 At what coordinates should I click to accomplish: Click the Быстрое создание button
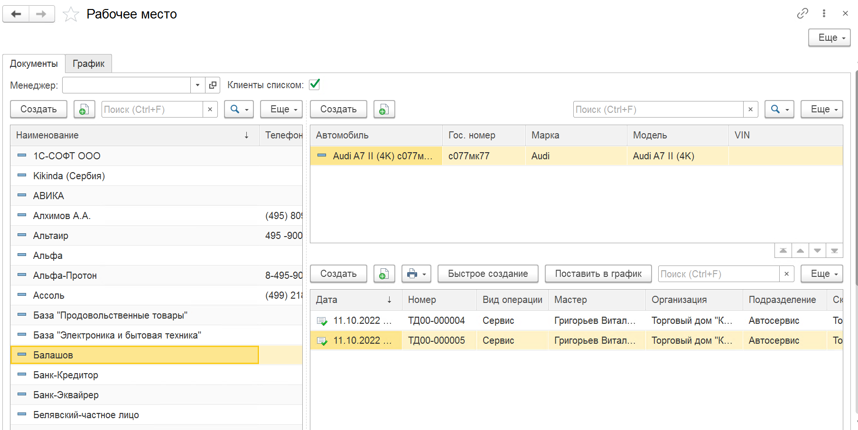488,274
